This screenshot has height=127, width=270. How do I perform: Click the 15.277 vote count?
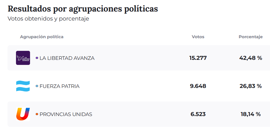(198, 58)
